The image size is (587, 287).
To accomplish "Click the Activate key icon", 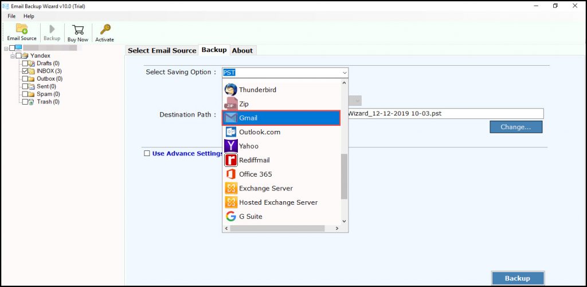I will 104,32.
